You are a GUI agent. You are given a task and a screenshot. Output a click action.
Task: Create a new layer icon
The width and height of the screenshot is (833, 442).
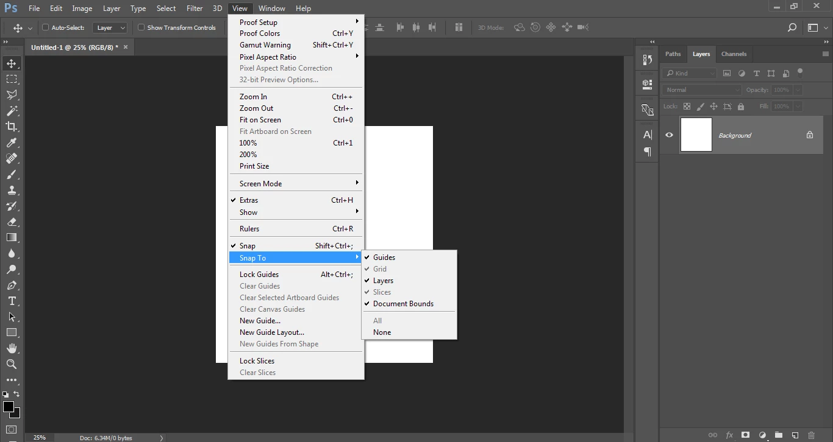[x=795, y=435]
